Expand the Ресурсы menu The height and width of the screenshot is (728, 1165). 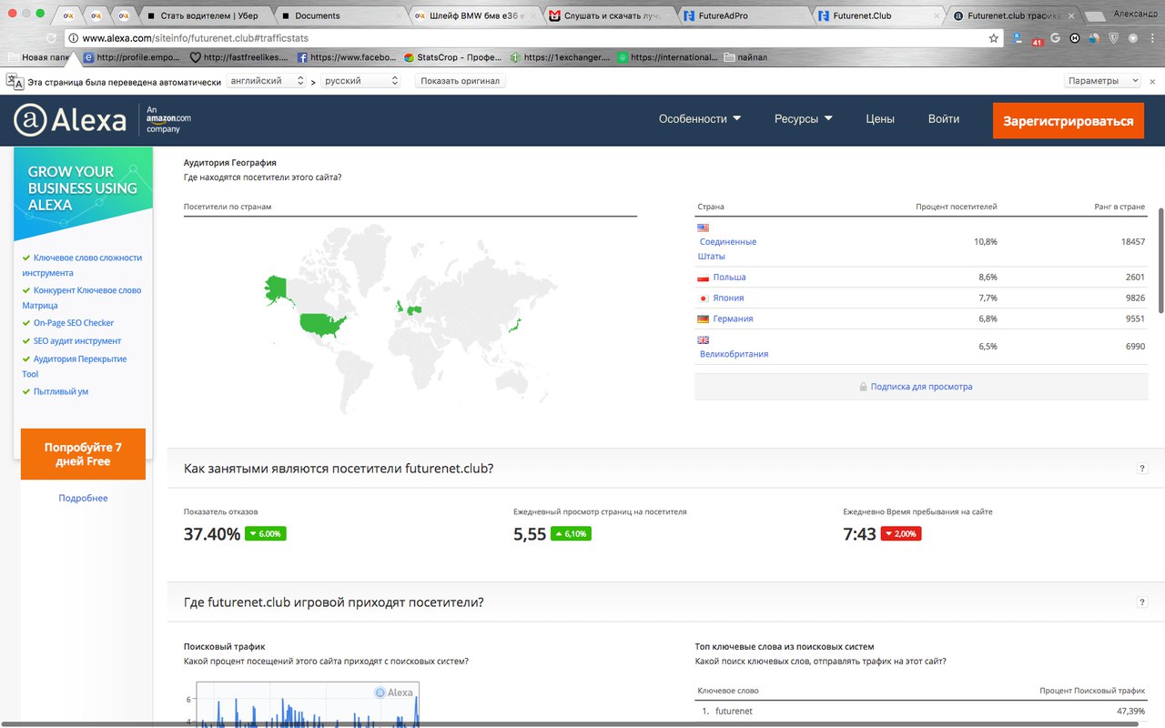click(x=804, y=119)
